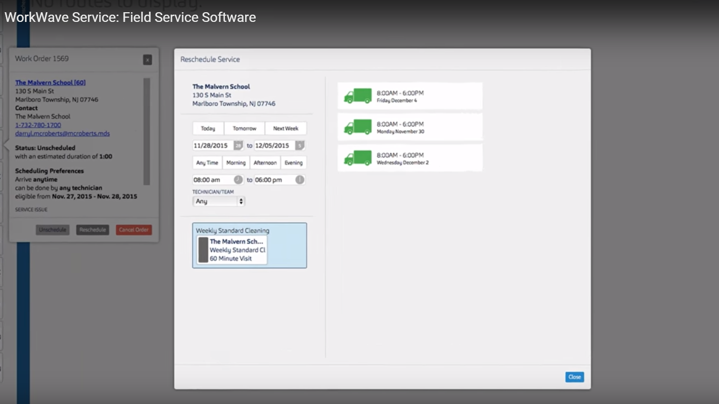Open the clock icon beside 06:00 pm
Image resolution: width=719 pixels, height=404 pixels.
pos(299,180)
